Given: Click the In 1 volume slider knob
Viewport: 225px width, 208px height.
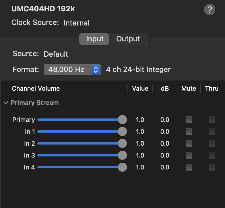Looking at the screenshot, I should click(x=122, y=131).
